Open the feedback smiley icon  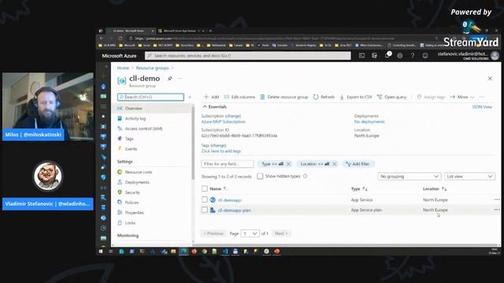click(425, 56)
